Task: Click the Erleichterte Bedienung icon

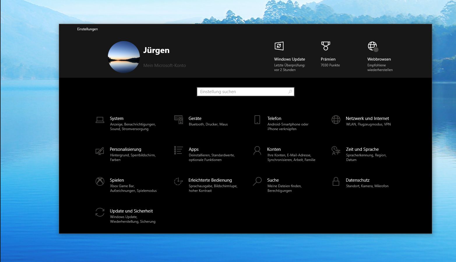Action: [x=178, y=181]
